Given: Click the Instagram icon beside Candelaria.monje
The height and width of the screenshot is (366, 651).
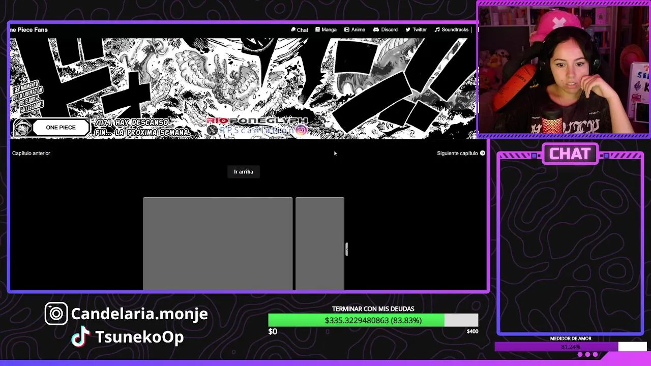Looking at the screenshot, I should [x=56, y=314].
